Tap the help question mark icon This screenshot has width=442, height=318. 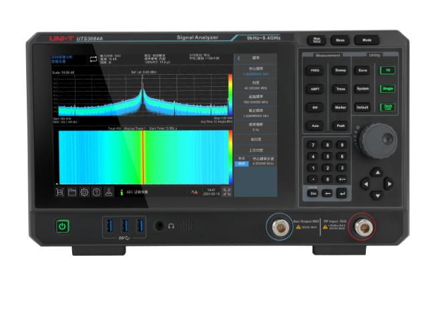[x=96, y=192]
